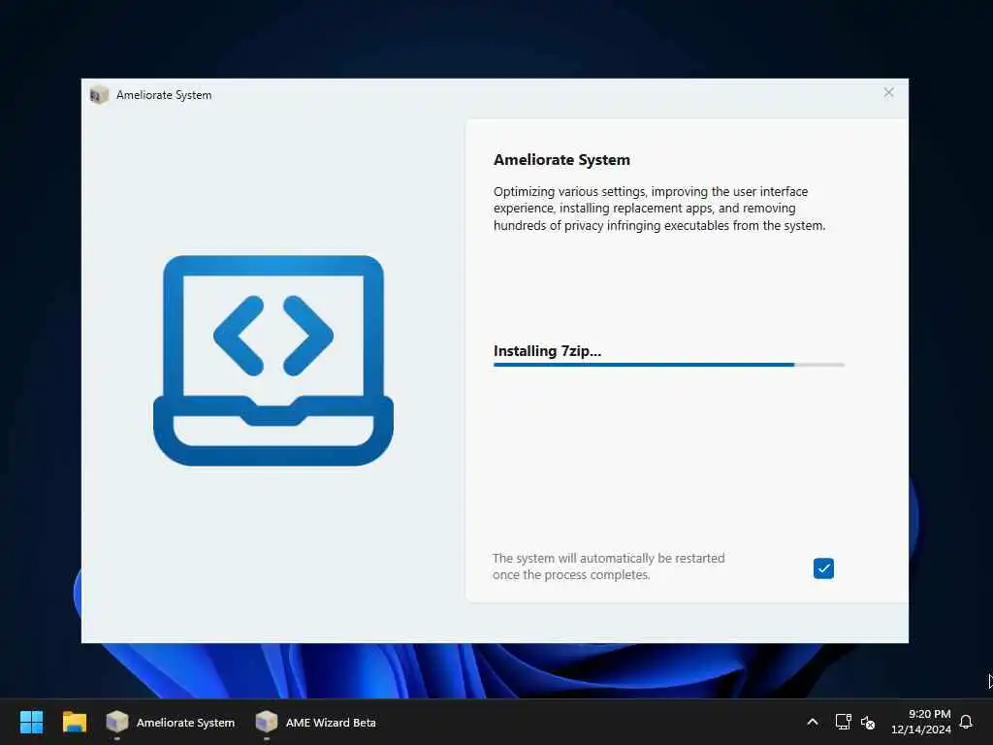Screen dimensions: 993x745
Task: Switch to AME Wizard Beta taskbar app
Action: [x=315, y=722]
